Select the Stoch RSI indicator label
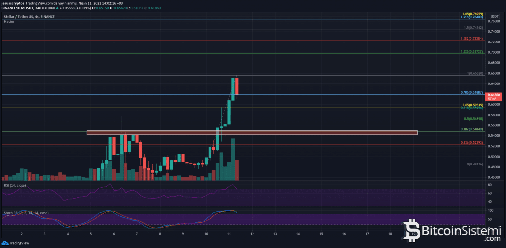Image resolution: width=506 pixels, height=248 pixels. (26, 213)
